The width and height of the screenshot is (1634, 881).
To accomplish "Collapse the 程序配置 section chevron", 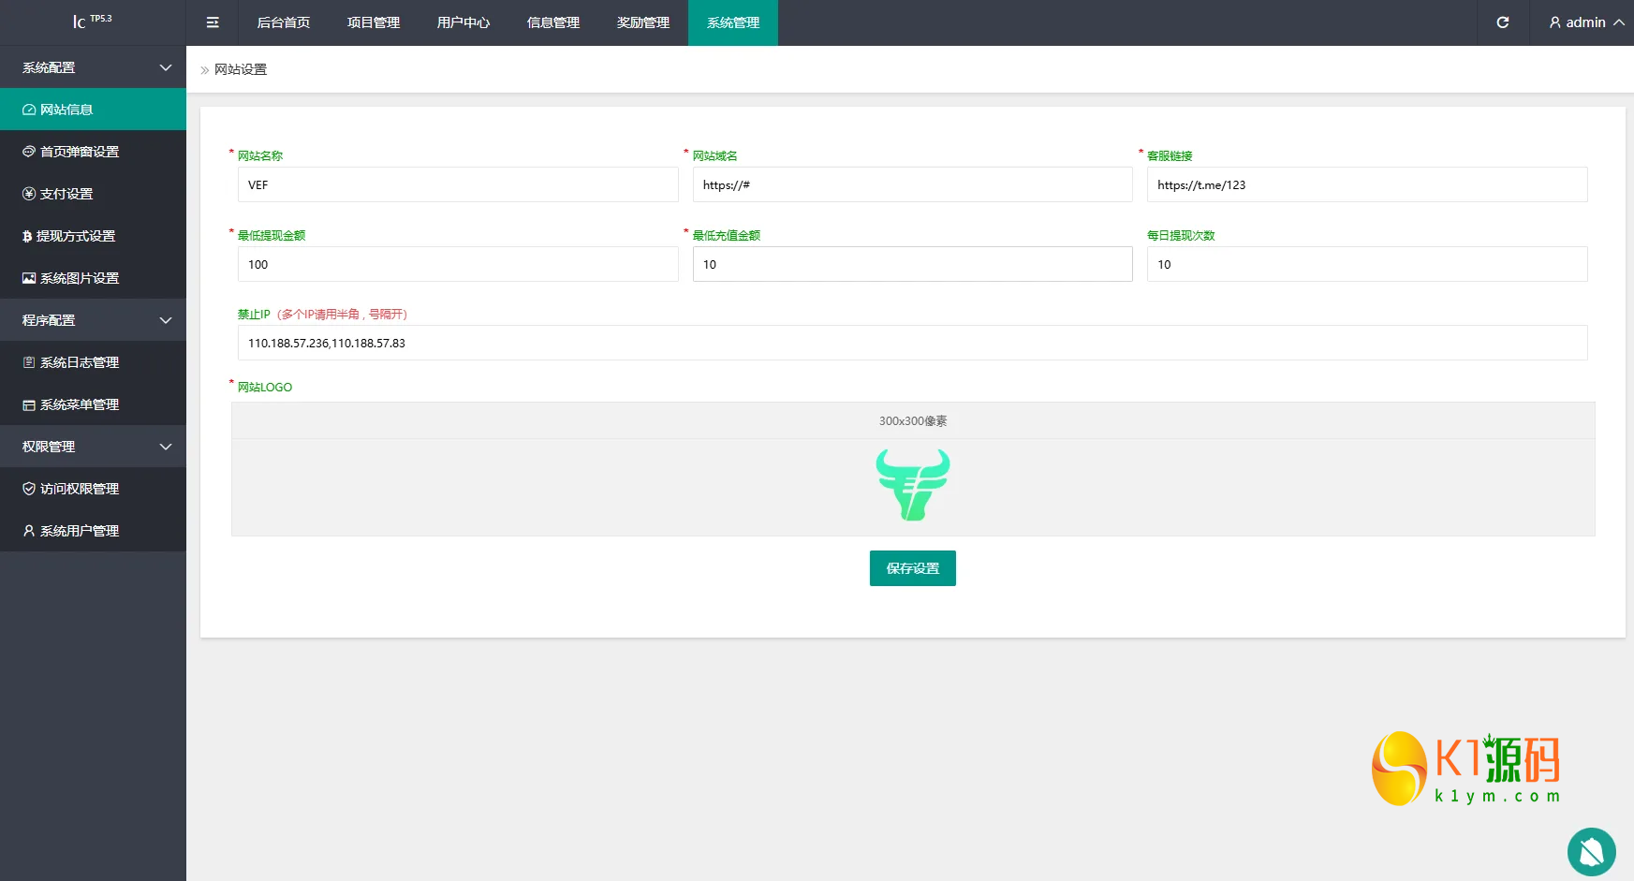I will [x=166, y=320].
